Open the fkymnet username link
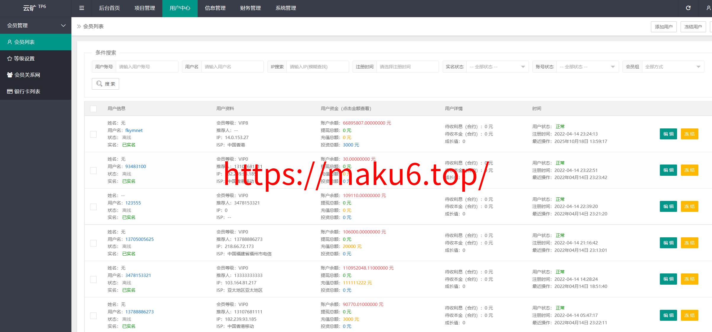Image resolution: width=712 pixels, height=332 pixels. [x=134, y=130]
